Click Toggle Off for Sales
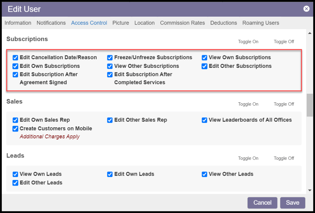Viewport: 315px width, 213px height. (x=284, y=104)
